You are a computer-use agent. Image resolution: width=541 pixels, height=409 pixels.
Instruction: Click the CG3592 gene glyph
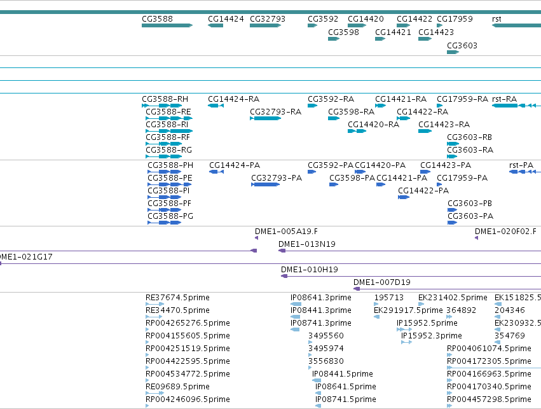point(312,25)
